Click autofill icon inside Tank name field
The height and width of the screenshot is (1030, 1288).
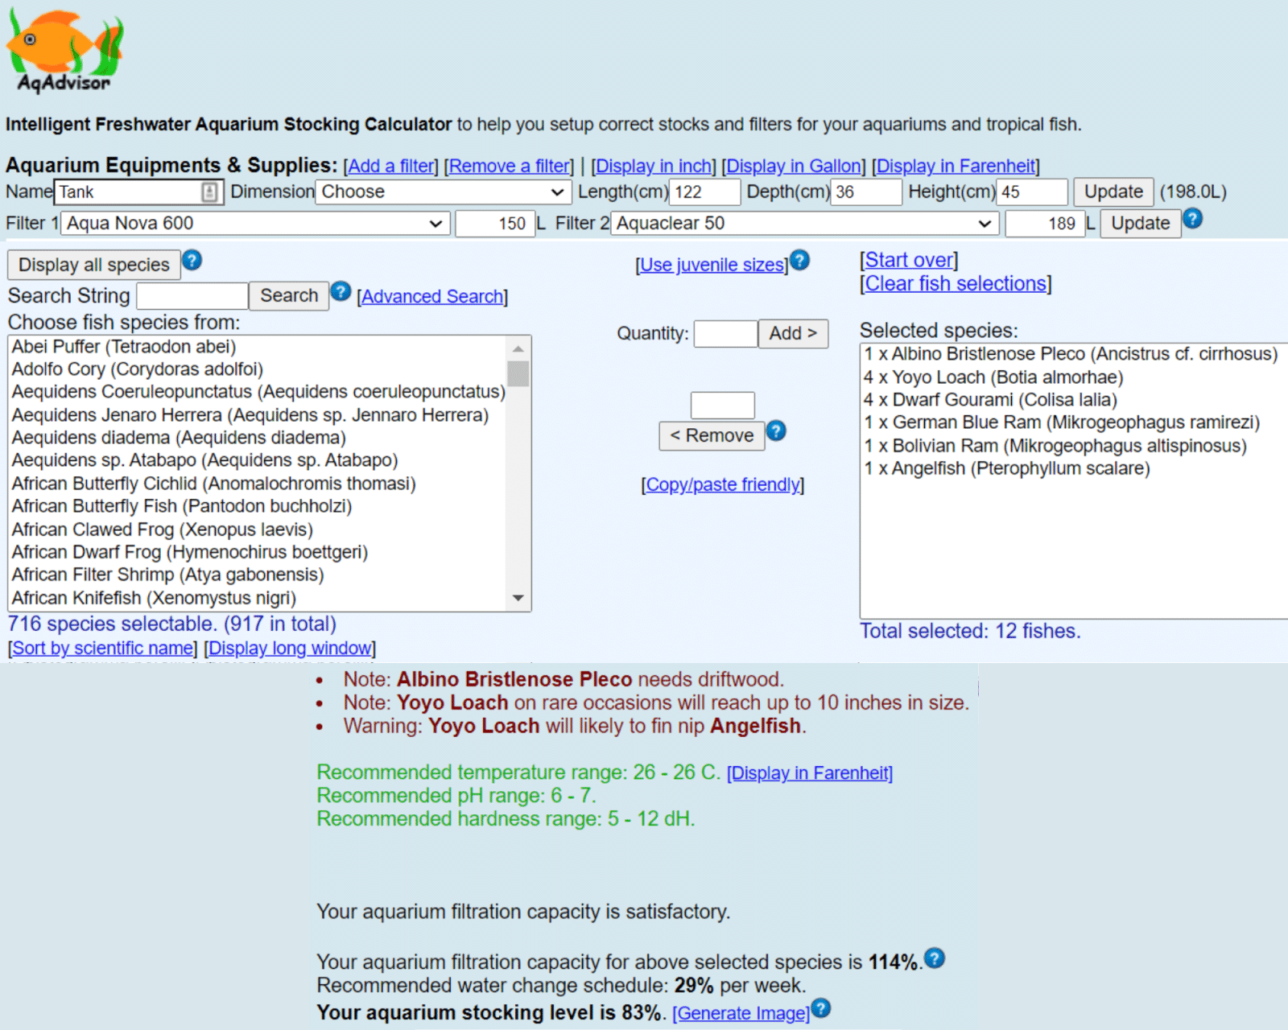pos(209,192)
